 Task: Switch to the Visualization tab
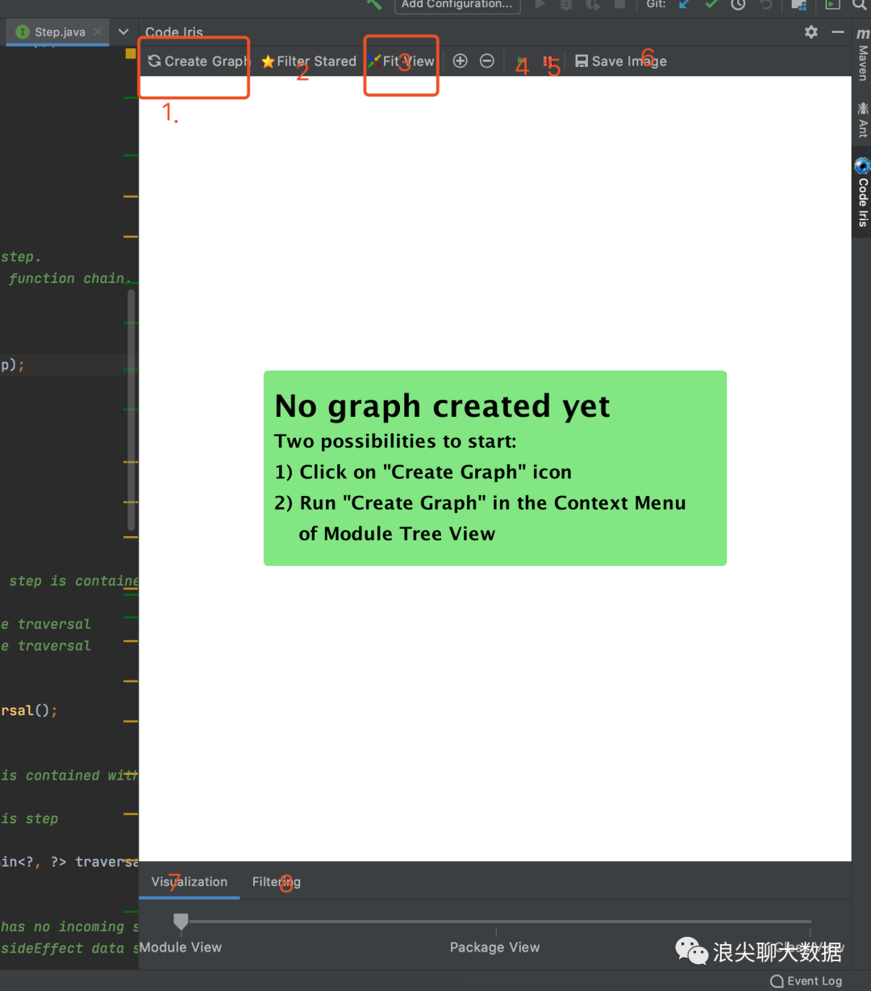point(190,882)
